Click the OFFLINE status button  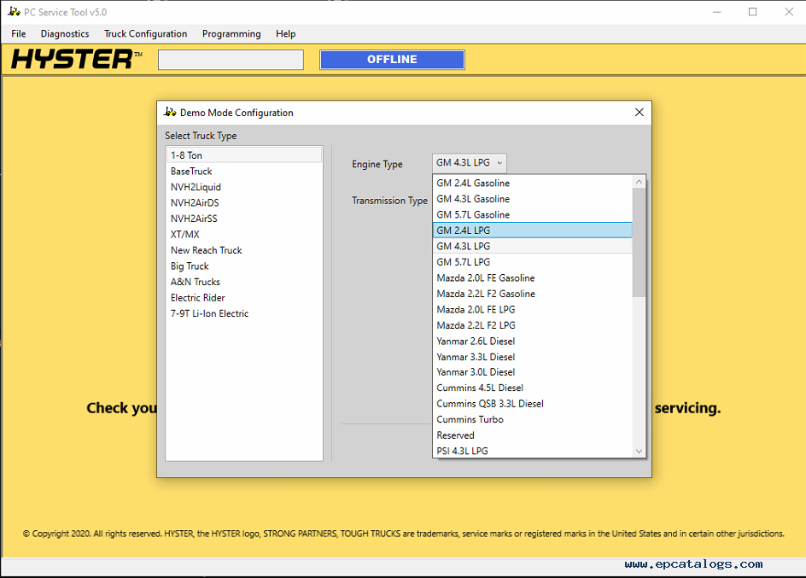392,60
